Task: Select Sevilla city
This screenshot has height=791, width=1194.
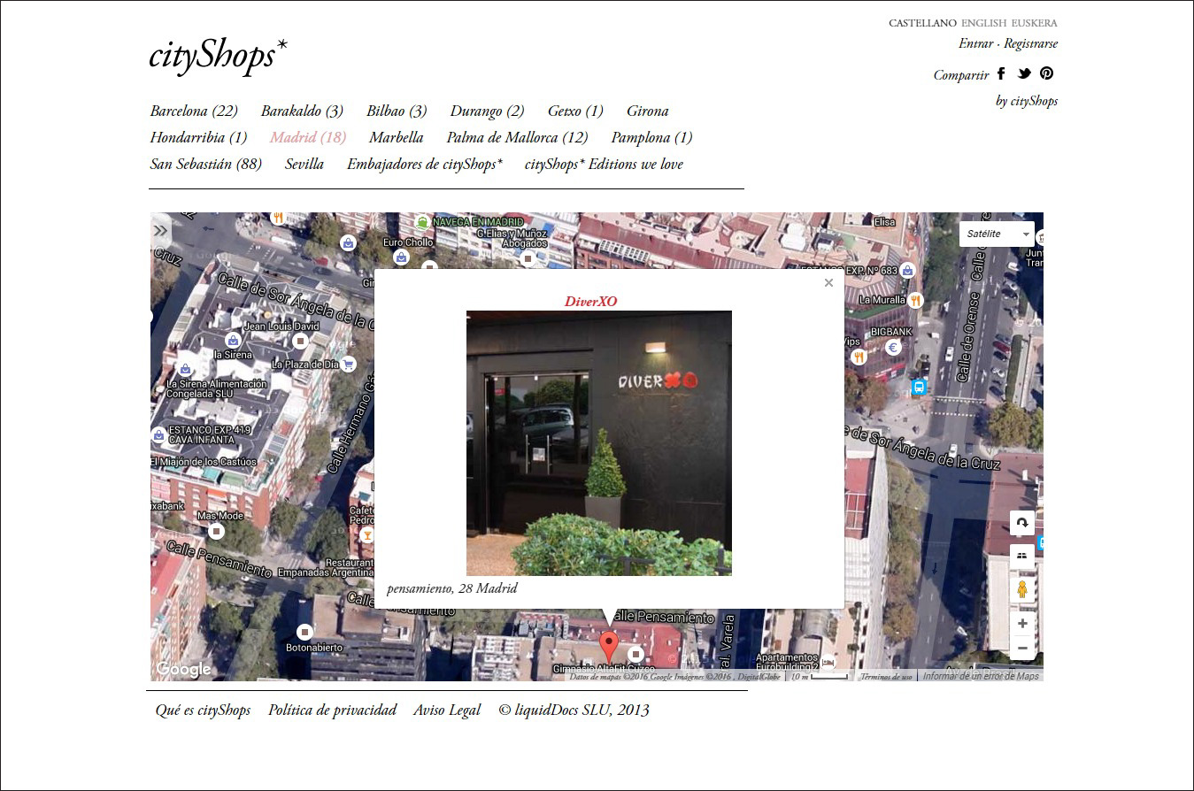Action: [x=304, y=164]
